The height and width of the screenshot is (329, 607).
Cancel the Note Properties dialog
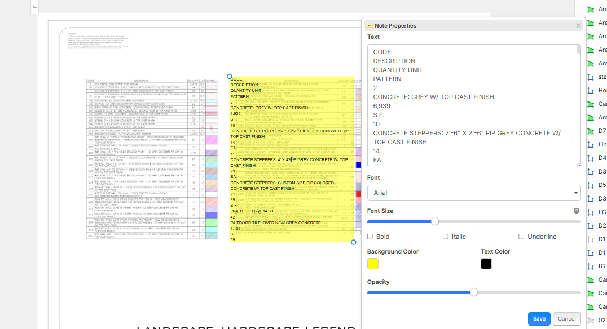point(566,319)
